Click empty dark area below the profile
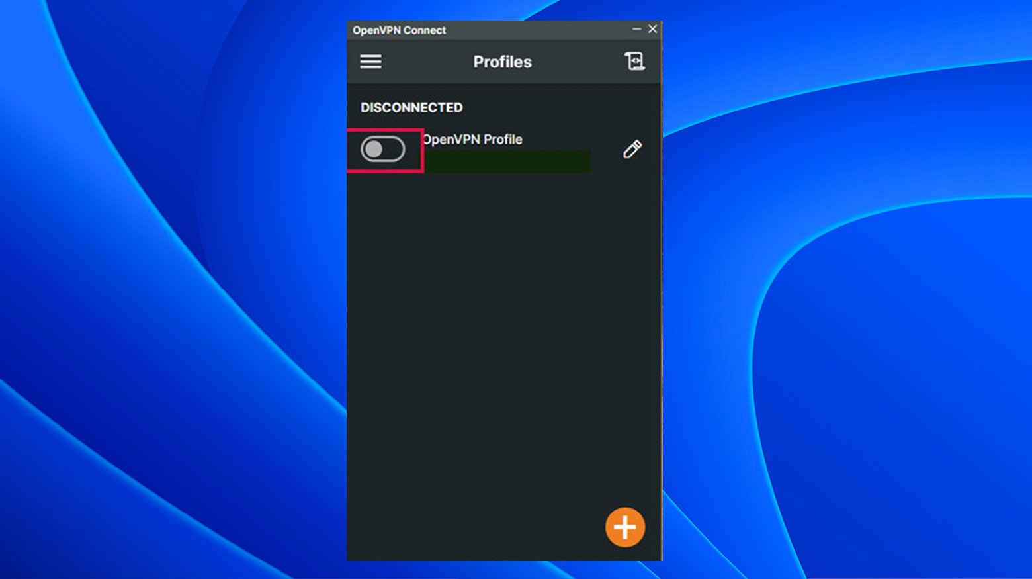 pyautogui.click(x=503, y=331)
